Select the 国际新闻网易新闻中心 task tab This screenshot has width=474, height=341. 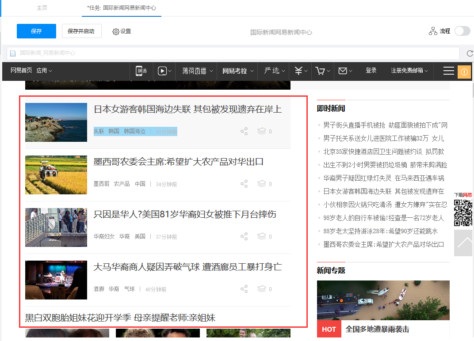[122, 8]
